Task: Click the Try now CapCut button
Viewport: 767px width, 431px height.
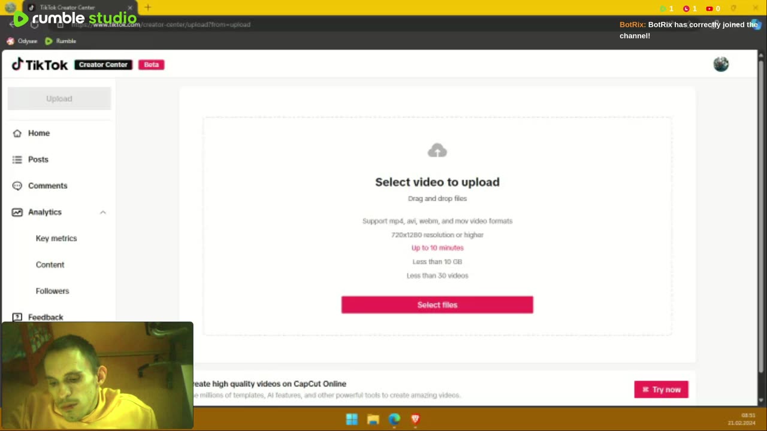Action: click(662, 390)
